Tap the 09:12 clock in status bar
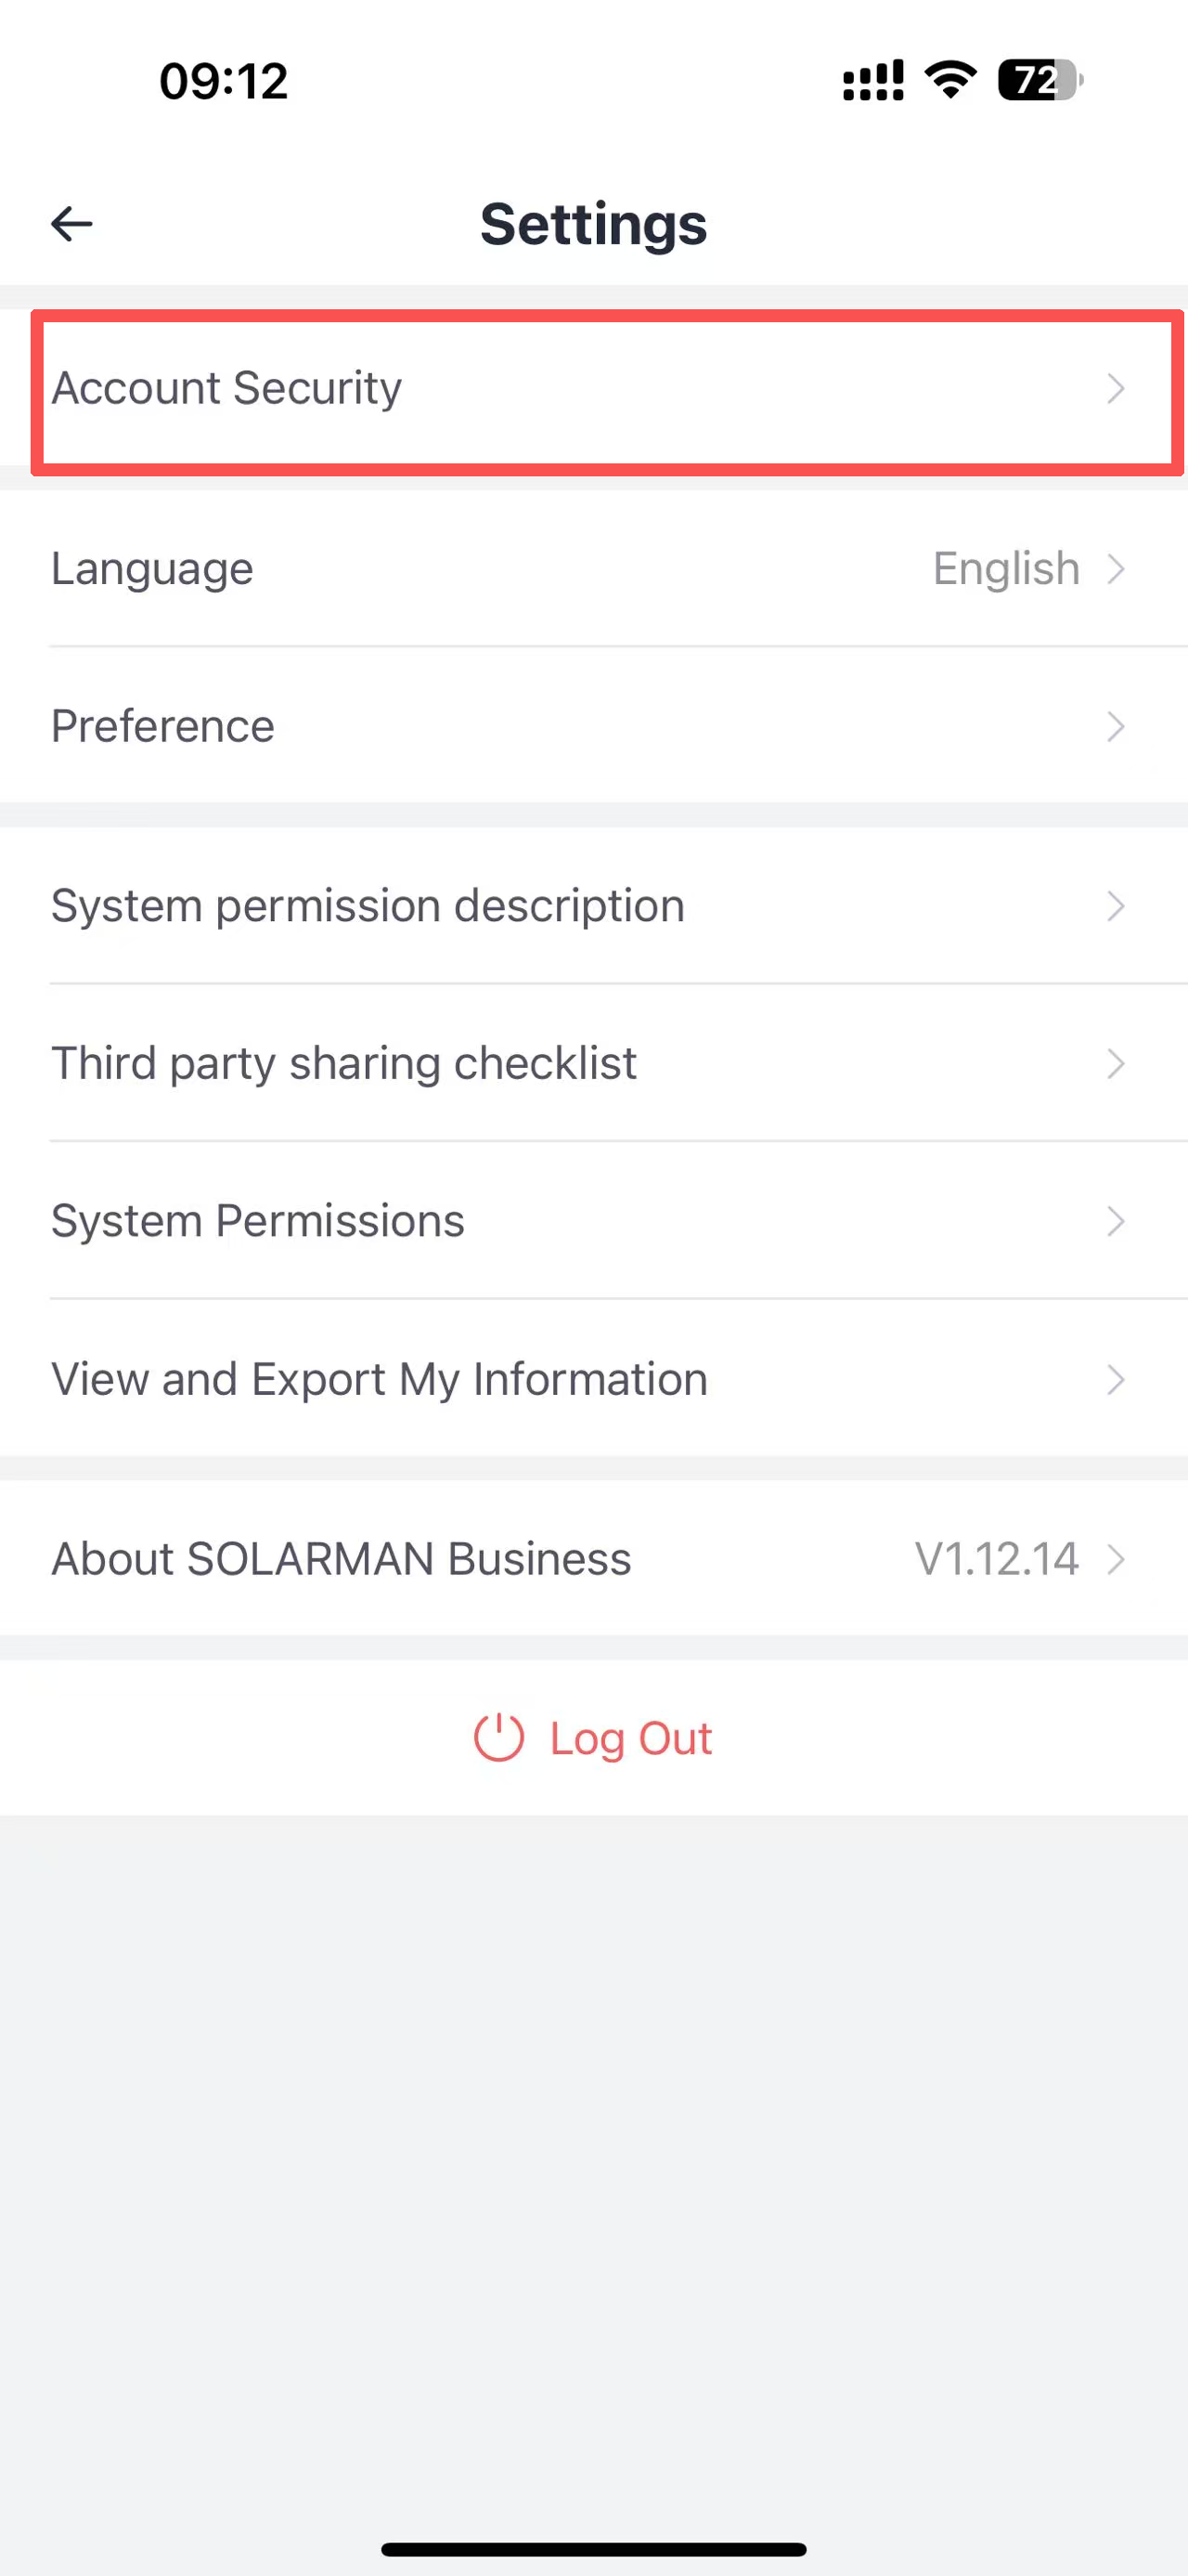The height and width of the screenshot is (2576, 1188). 224,80
